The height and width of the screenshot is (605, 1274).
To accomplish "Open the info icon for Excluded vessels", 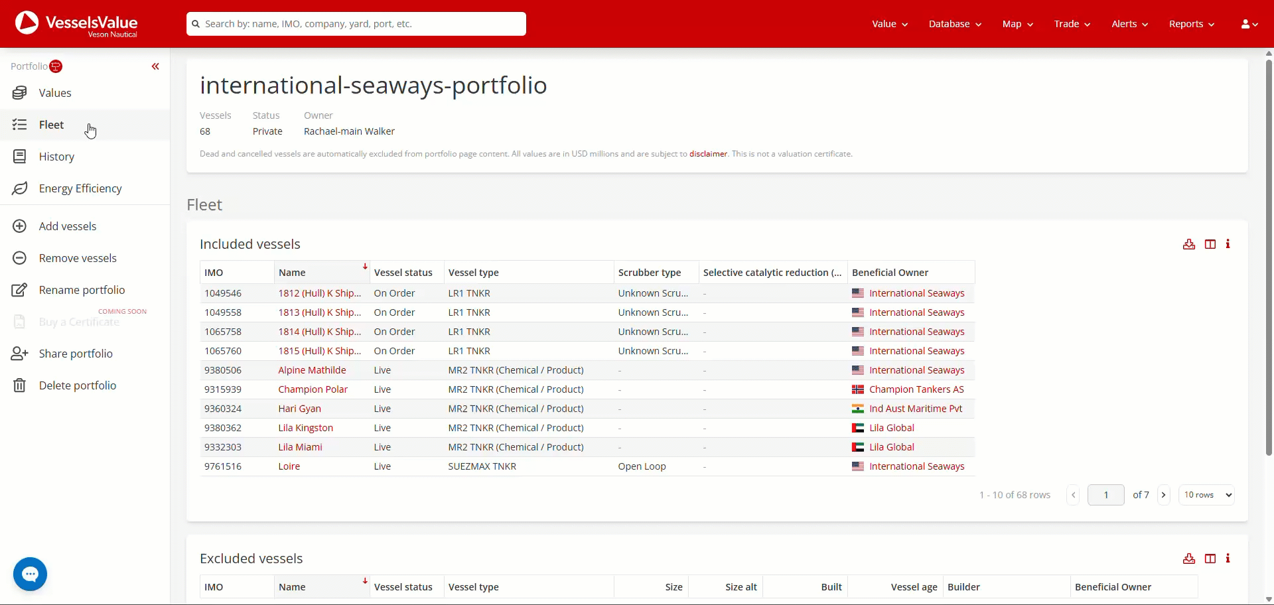I will click(1229, 559).
